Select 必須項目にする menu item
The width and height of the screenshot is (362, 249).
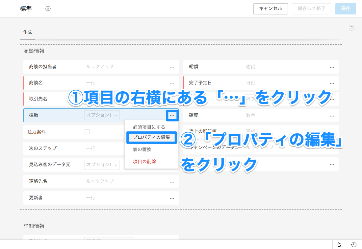149,127
